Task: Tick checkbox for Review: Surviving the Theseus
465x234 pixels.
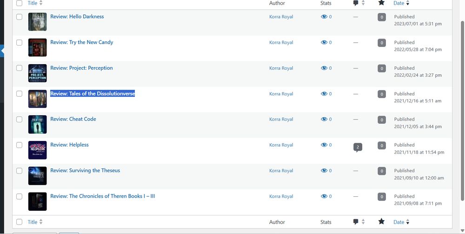Action: click(x=19, y=171)
